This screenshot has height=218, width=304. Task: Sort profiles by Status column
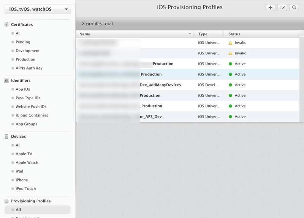tap(234, 34)
